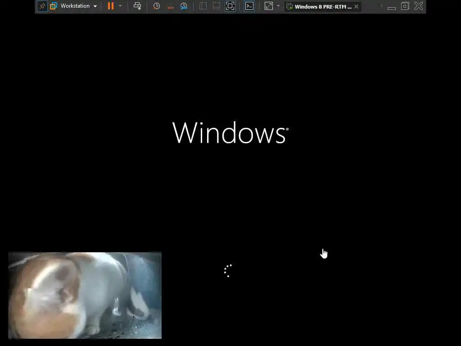The height and width of the screenshot is (346, 461).
Task: Unpin the VMware fullscreen toolbar
Action: (x=42, y=6)
